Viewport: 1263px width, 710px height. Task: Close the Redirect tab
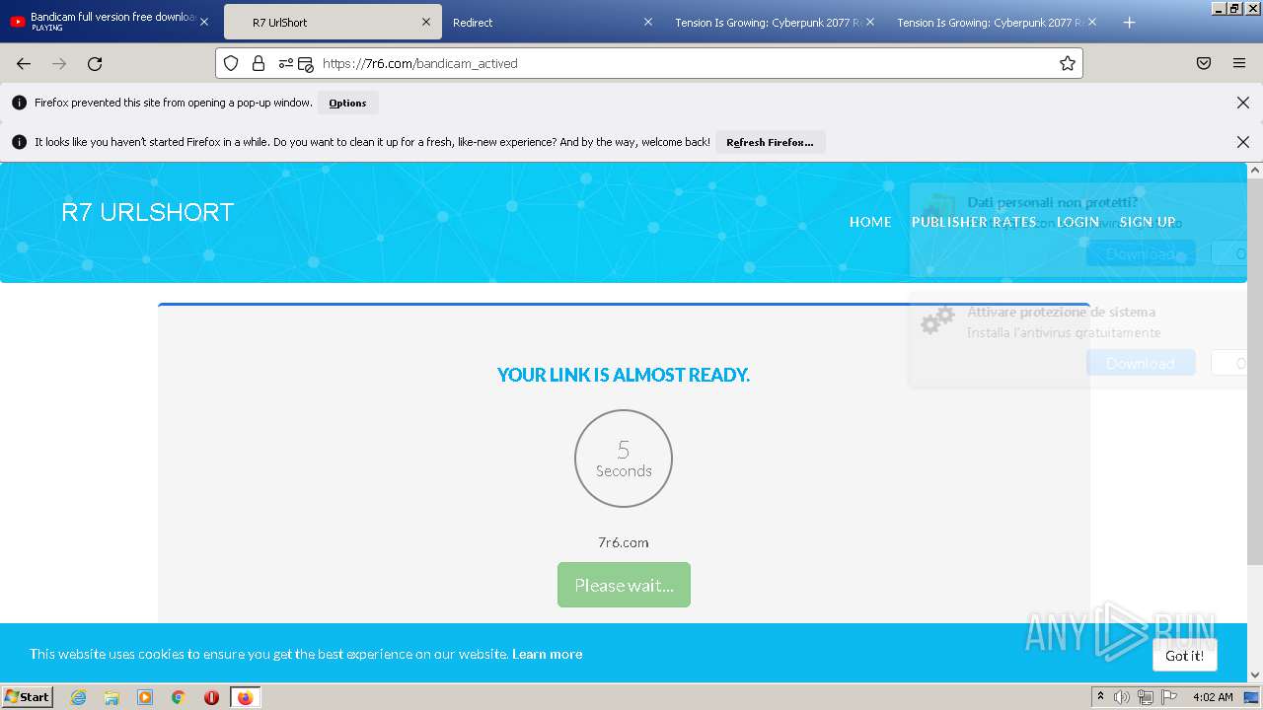tap(648, 22)
